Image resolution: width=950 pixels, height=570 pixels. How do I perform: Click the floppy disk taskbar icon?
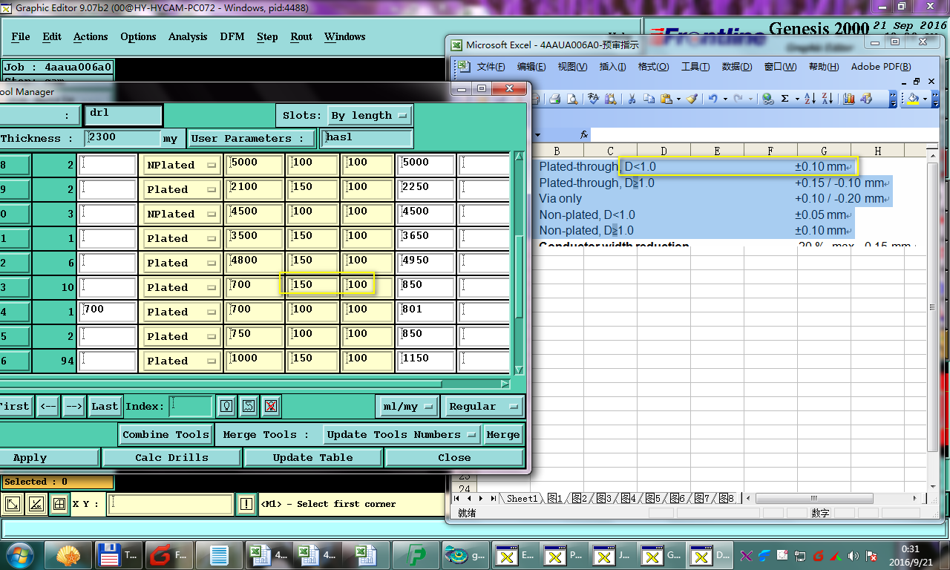tap(119, 554)
